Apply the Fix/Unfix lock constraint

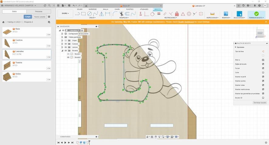pyautogui.click(x=177, y=14)
